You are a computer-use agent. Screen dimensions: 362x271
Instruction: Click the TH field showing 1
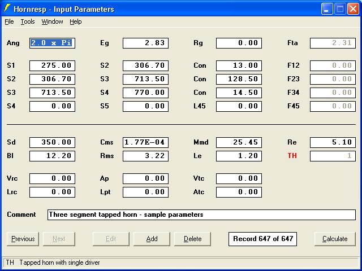333,156
